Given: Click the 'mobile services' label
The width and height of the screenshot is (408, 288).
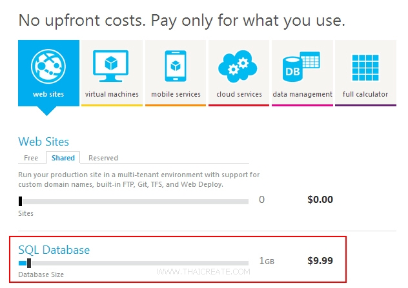Looking at the screenshot, I should point(176,94).
